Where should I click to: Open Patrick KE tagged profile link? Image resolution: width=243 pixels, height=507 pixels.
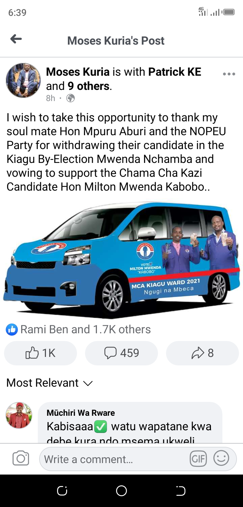[175, 72]
